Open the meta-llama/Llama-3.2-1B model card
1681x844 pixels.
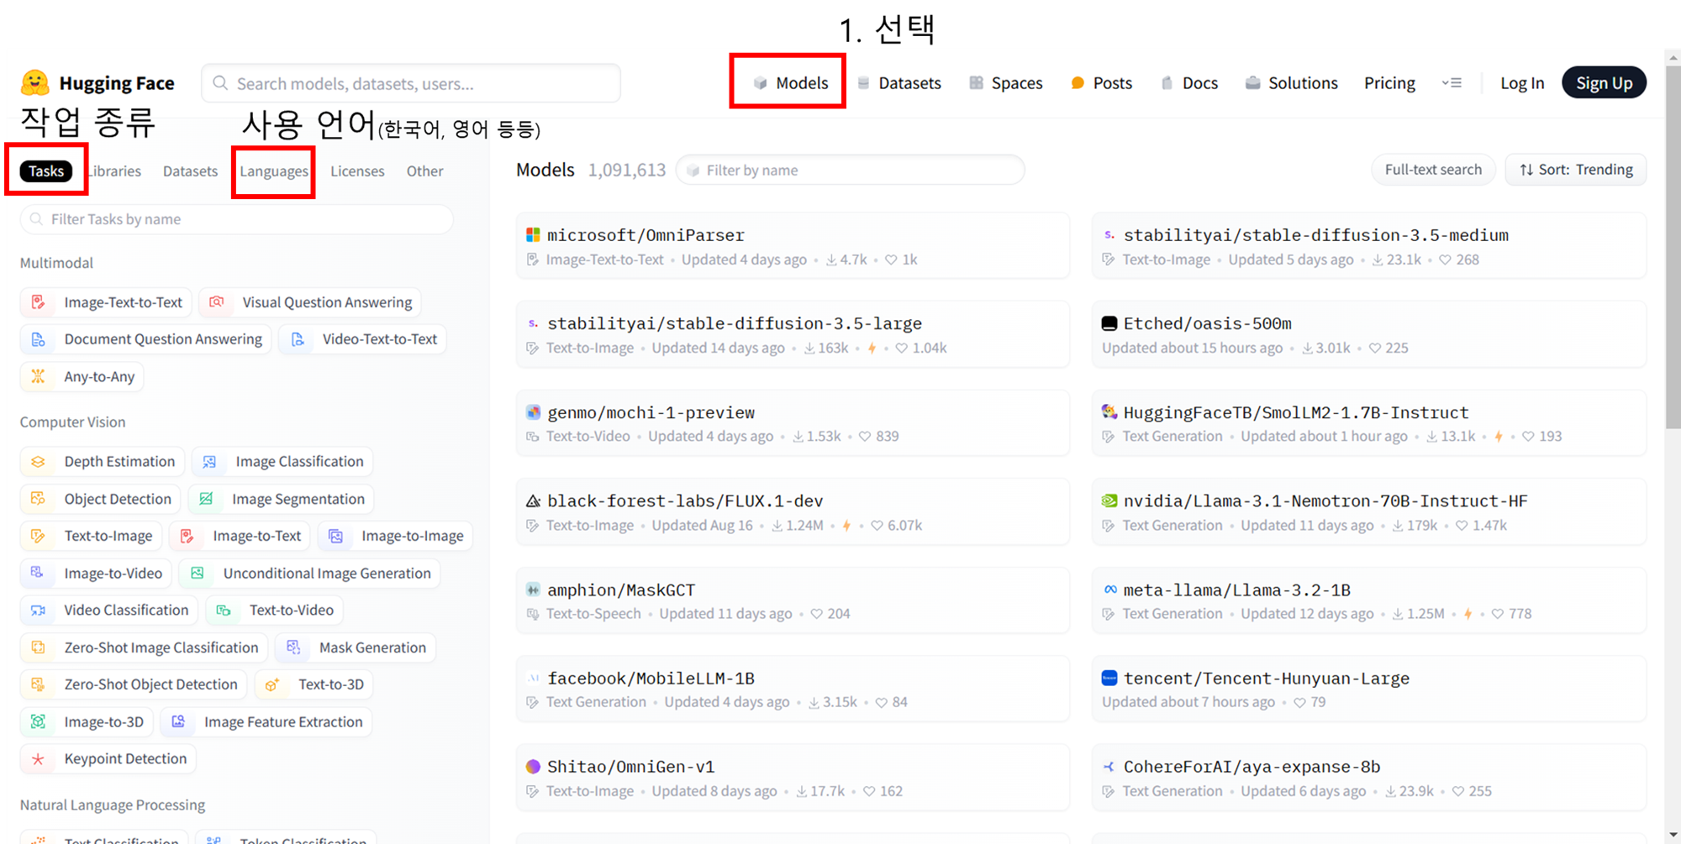[1368, 600]
